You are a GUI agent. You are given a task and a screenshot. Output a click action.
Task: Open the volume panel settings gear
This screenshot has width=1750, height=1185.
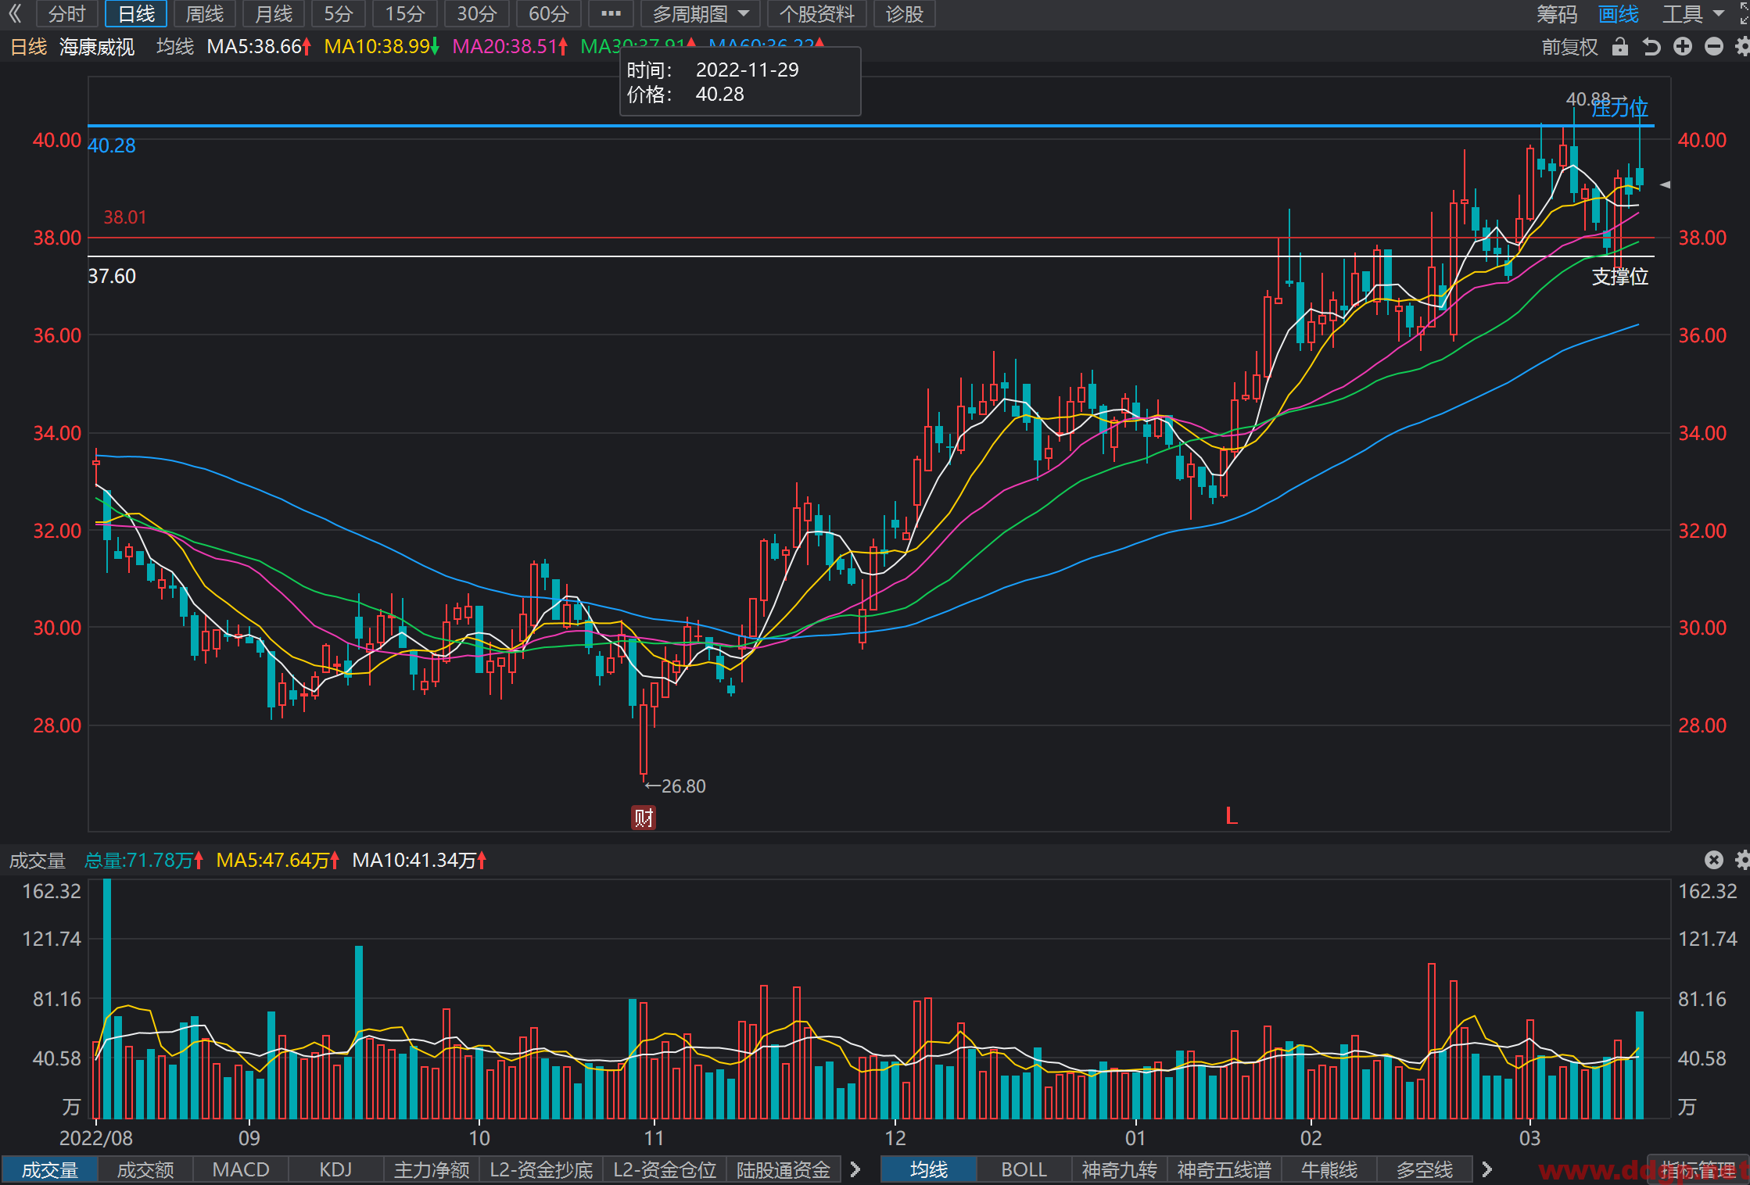[1743, 860]
